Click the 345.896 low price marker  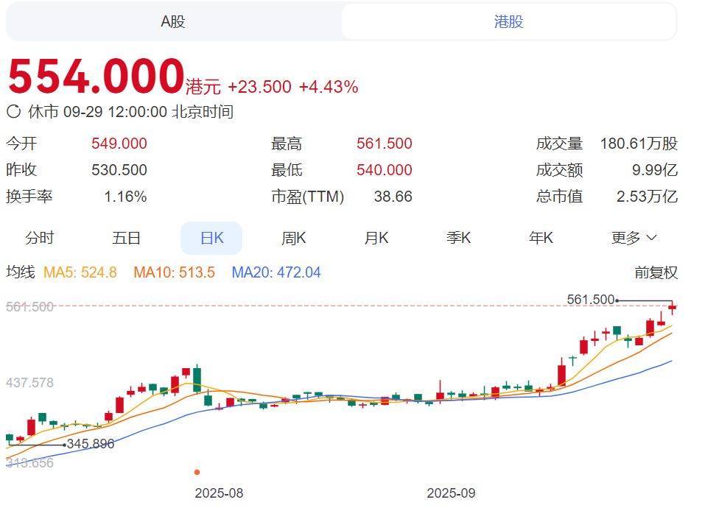coord(90,445)
